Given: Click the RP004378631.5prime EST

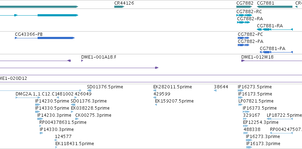Looking at the screenshot, I should [x=40, y=126].
